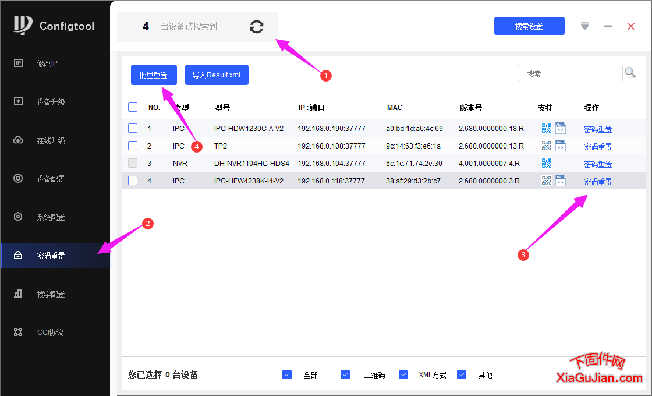Click QR code icon for IPC-HDW1230C-A-V2
Screen dimensions: 652x396
coord(547,128)
